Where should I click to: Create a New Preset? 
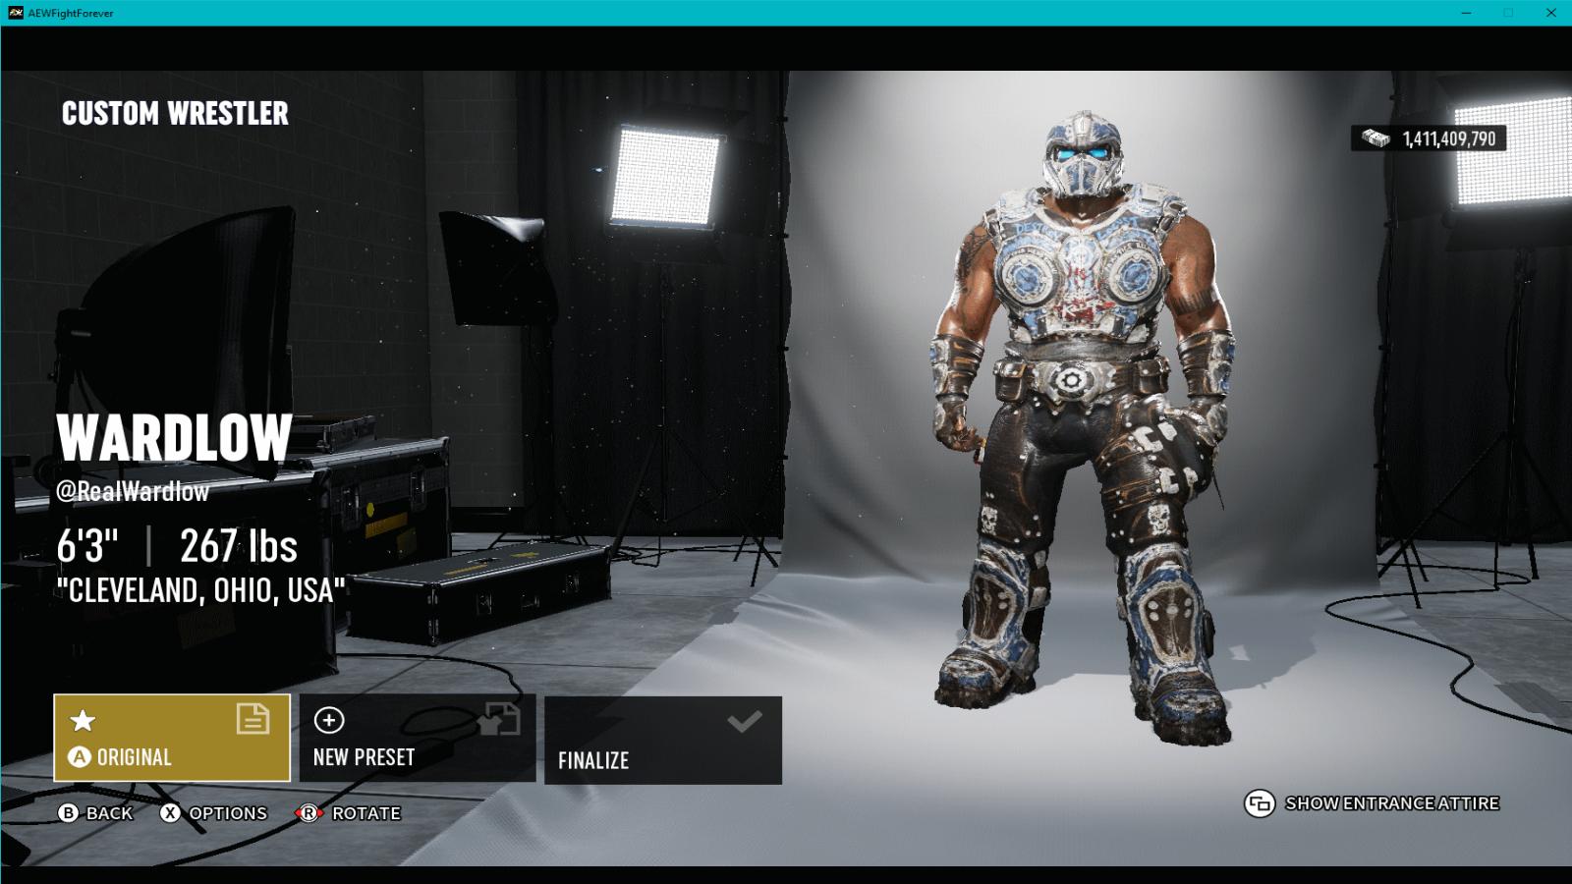click(418, 738)
